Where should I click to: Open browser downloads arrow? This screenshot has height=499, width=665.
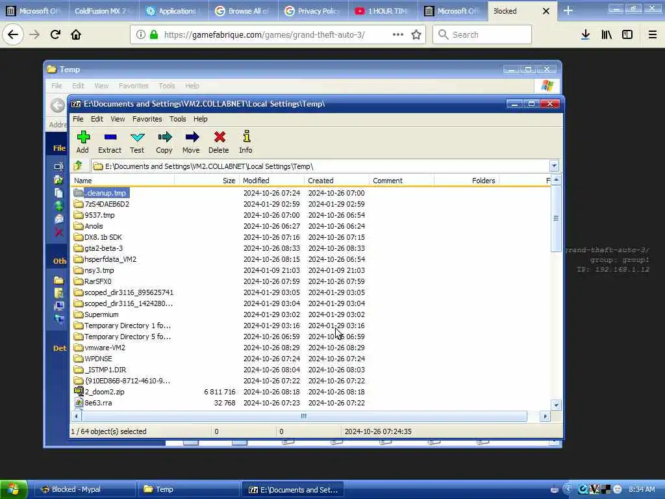pos(585,34)
